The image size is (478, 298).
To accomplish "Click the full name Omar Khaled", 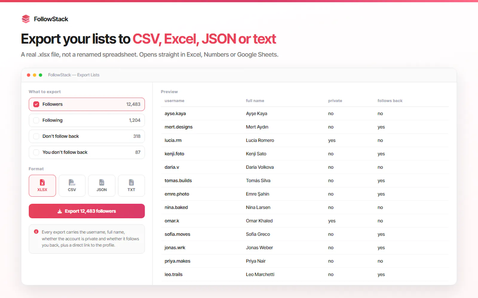I will [x=259, y=221].
